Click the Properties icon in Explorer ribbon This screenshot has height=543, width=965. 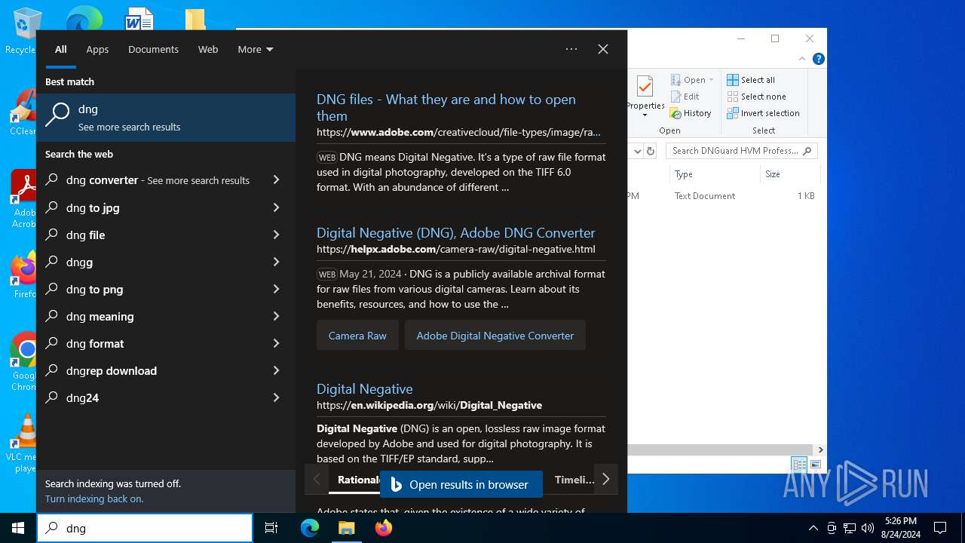(645, 97)
